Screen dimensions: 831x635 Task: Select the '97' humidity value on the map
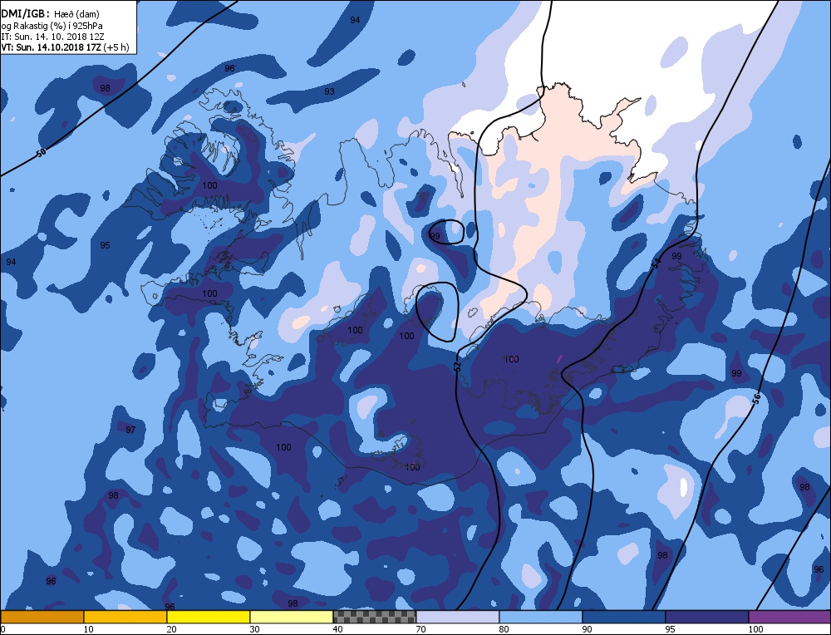[x=130, y=430]
